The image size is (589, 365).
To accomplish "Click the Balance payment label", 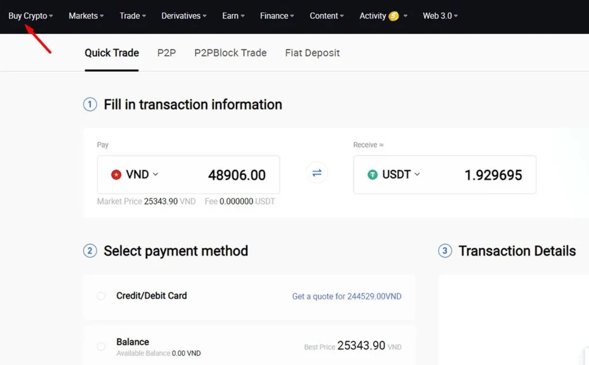I will pyautogui.click(x=133, y=342).
